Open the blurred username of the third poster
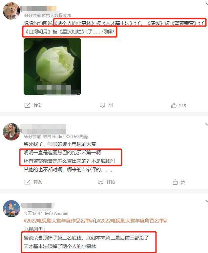208x253 pixels. pyautogui.click(x=36, y=205)
